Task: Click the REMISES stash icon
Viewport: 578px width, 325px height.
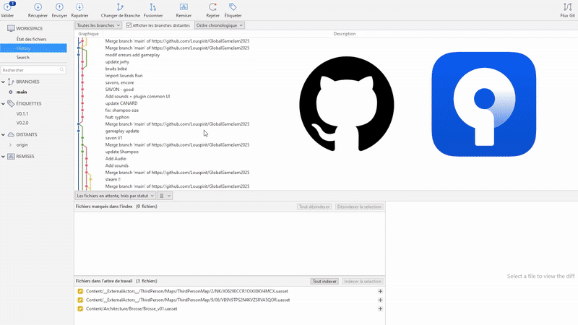Action: coord(11,156)
